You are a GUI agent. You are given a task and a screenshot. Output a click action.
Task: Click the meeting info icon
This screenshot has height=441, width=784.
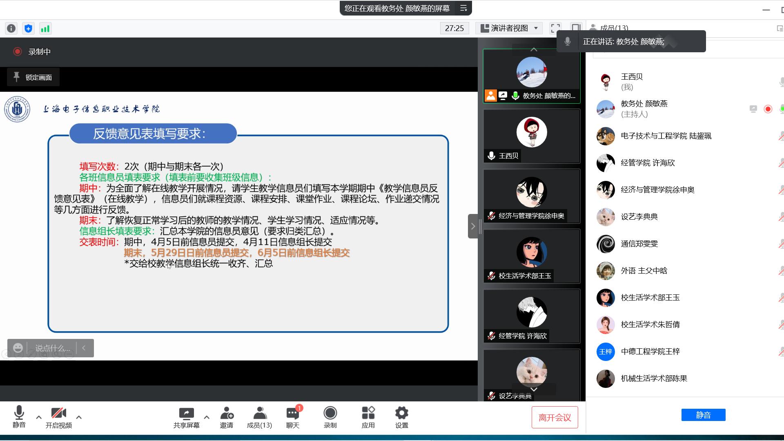(11, 28)
